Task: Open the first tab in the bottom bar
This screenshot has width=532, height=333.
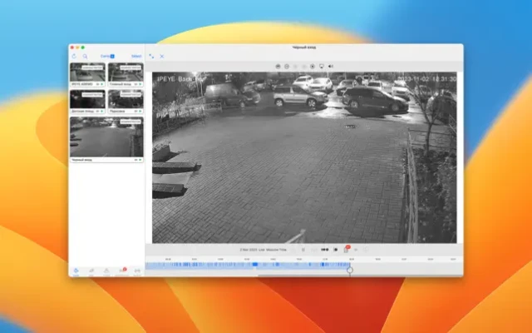Action: pyautogui.click(x=76, y=271)
